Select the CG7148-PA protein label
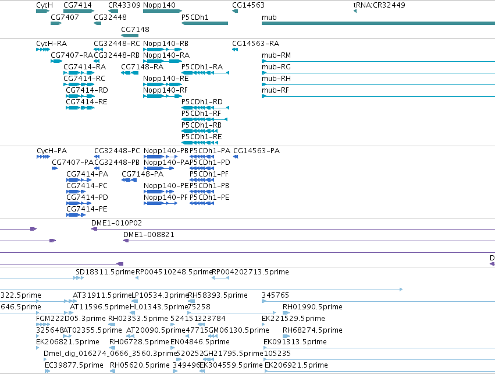 [143, 174]
